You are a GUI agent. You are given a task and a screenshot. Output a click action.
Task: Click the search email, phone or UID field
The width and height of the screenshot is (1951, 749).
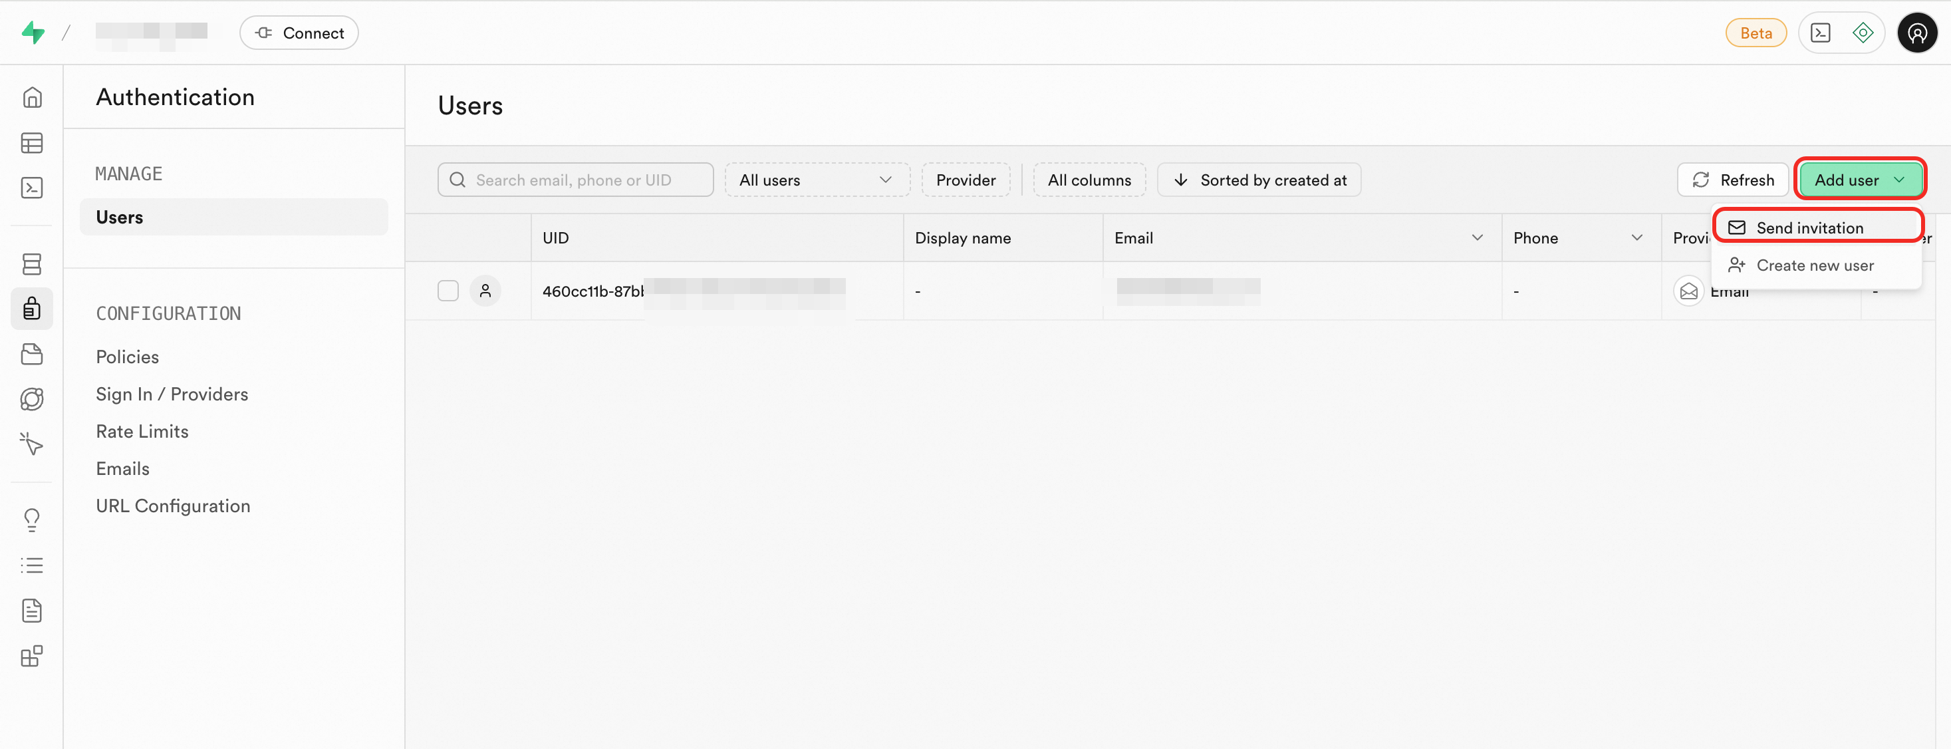576,180
